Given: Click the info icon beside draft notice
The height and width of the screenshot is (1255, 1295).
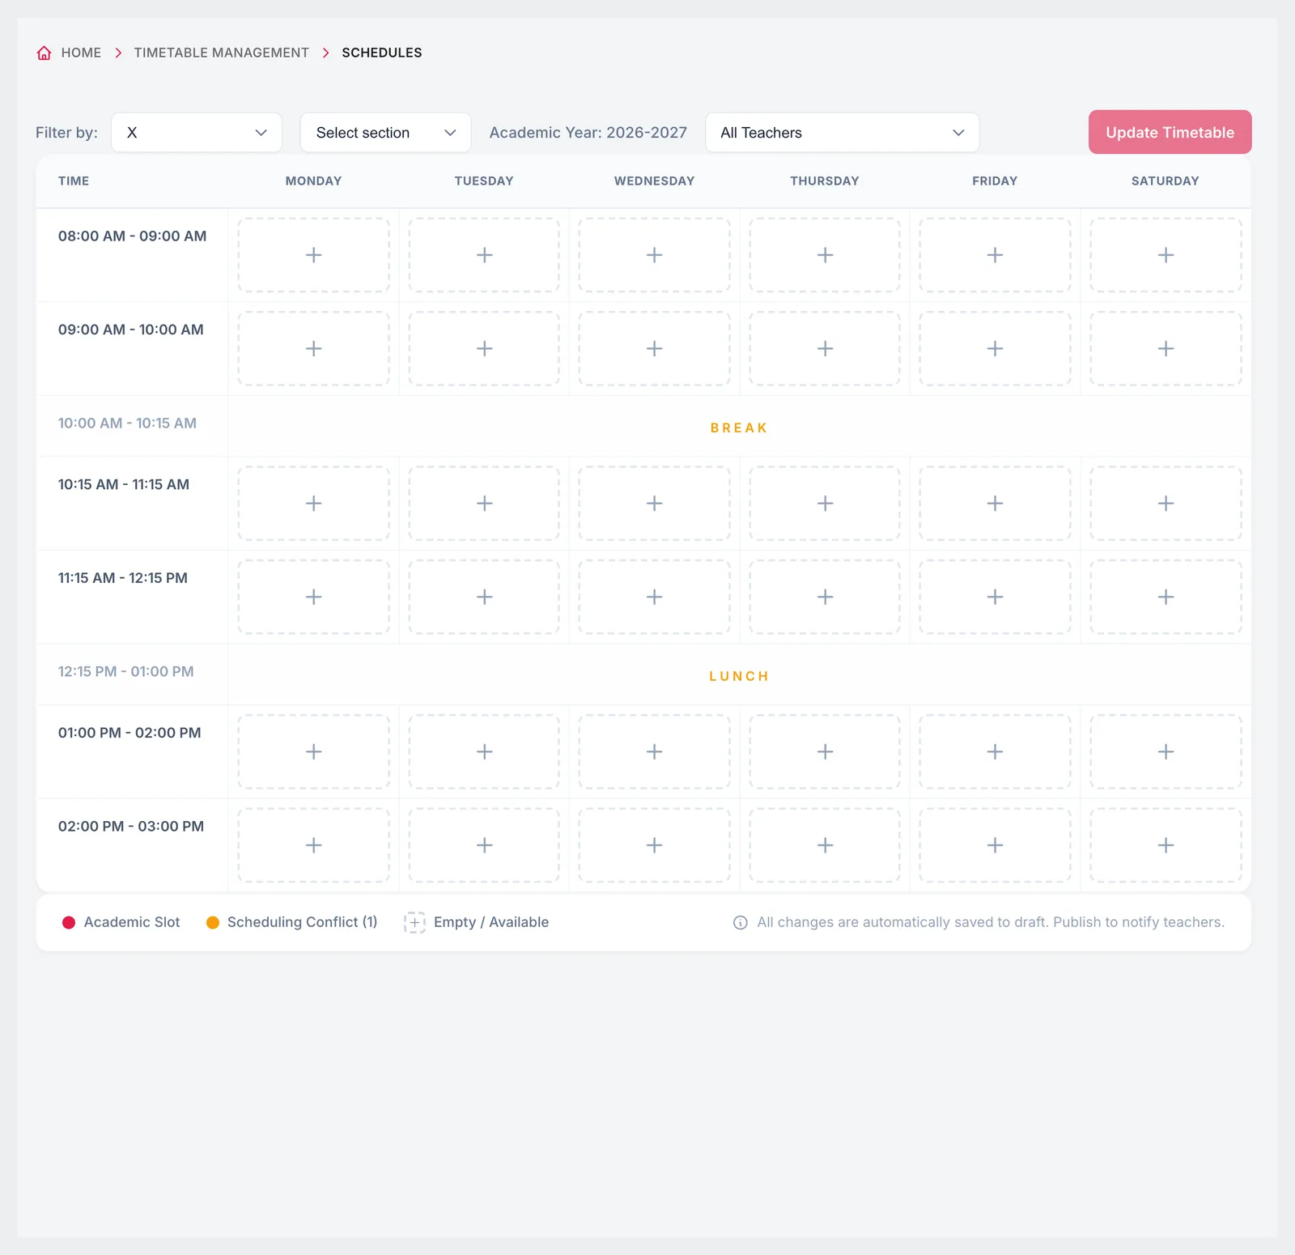Looking at the screenshot, I should [741, 923].
